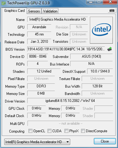Toggle the CUDA checkbox
Viewport: 118px width, 148px height.
(x=49, y=131)
